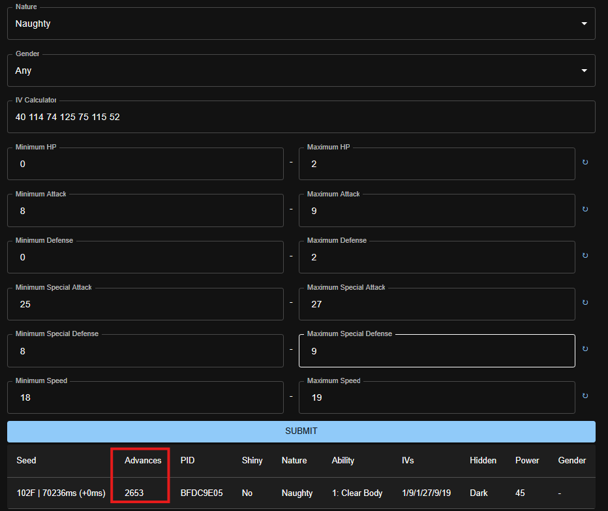Screen dimensions: 608x511
Task: Focus the Minimum Speed input
Action: coord(145,397)
